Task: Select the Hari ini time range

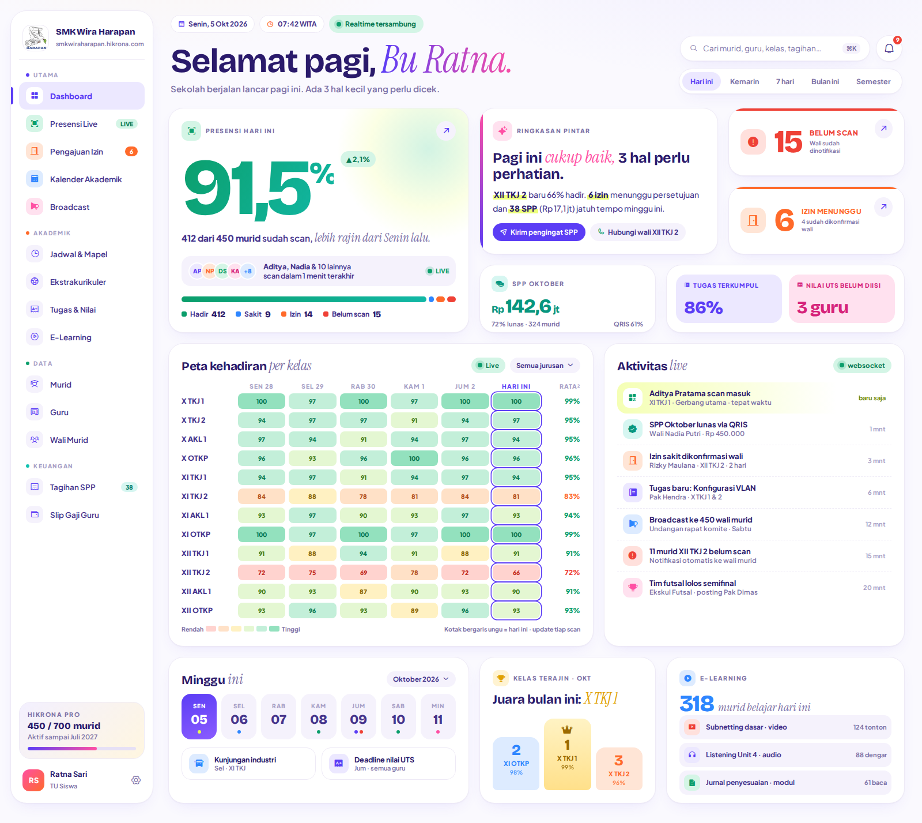Action: click(x=701, y=81)
